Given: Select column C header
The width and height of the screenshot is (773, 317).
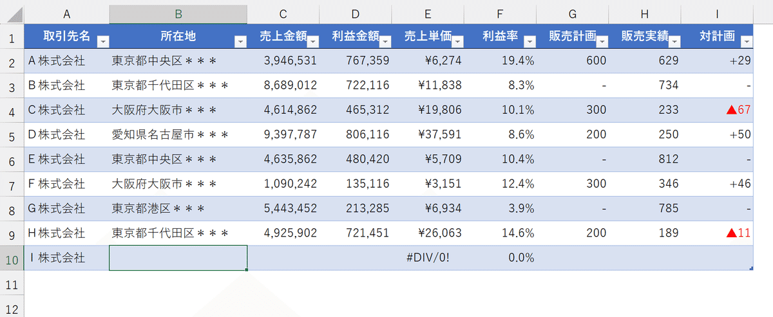Looking at the screenshot, I should click(x=283, y=14).
